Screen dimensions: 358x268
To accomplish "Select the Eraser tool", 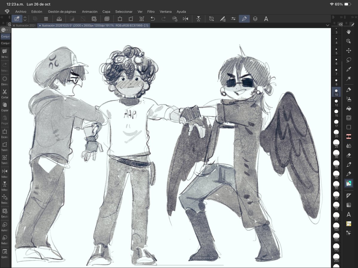I will coord(348,155).
